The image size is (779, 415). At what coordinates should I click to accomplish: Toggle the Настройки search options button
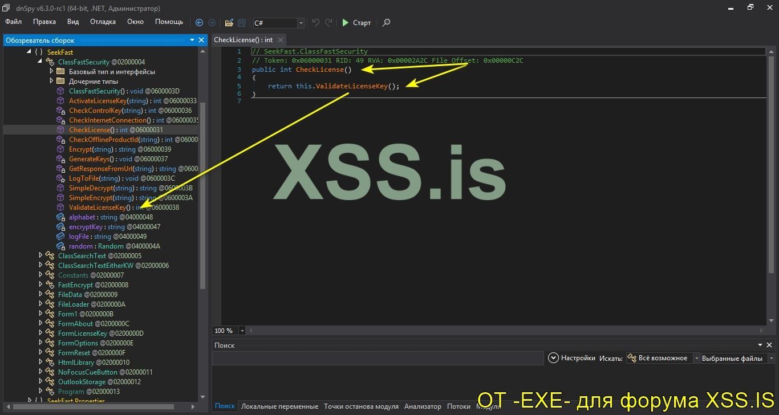click(571, 358)
